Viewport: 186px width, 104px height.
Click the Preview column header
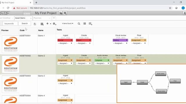click(x=5, y=30)
